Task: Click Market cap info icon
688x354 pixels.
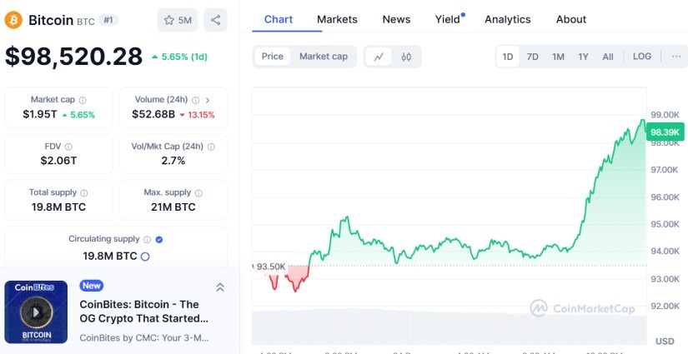Action: click(x=83, y=100)
